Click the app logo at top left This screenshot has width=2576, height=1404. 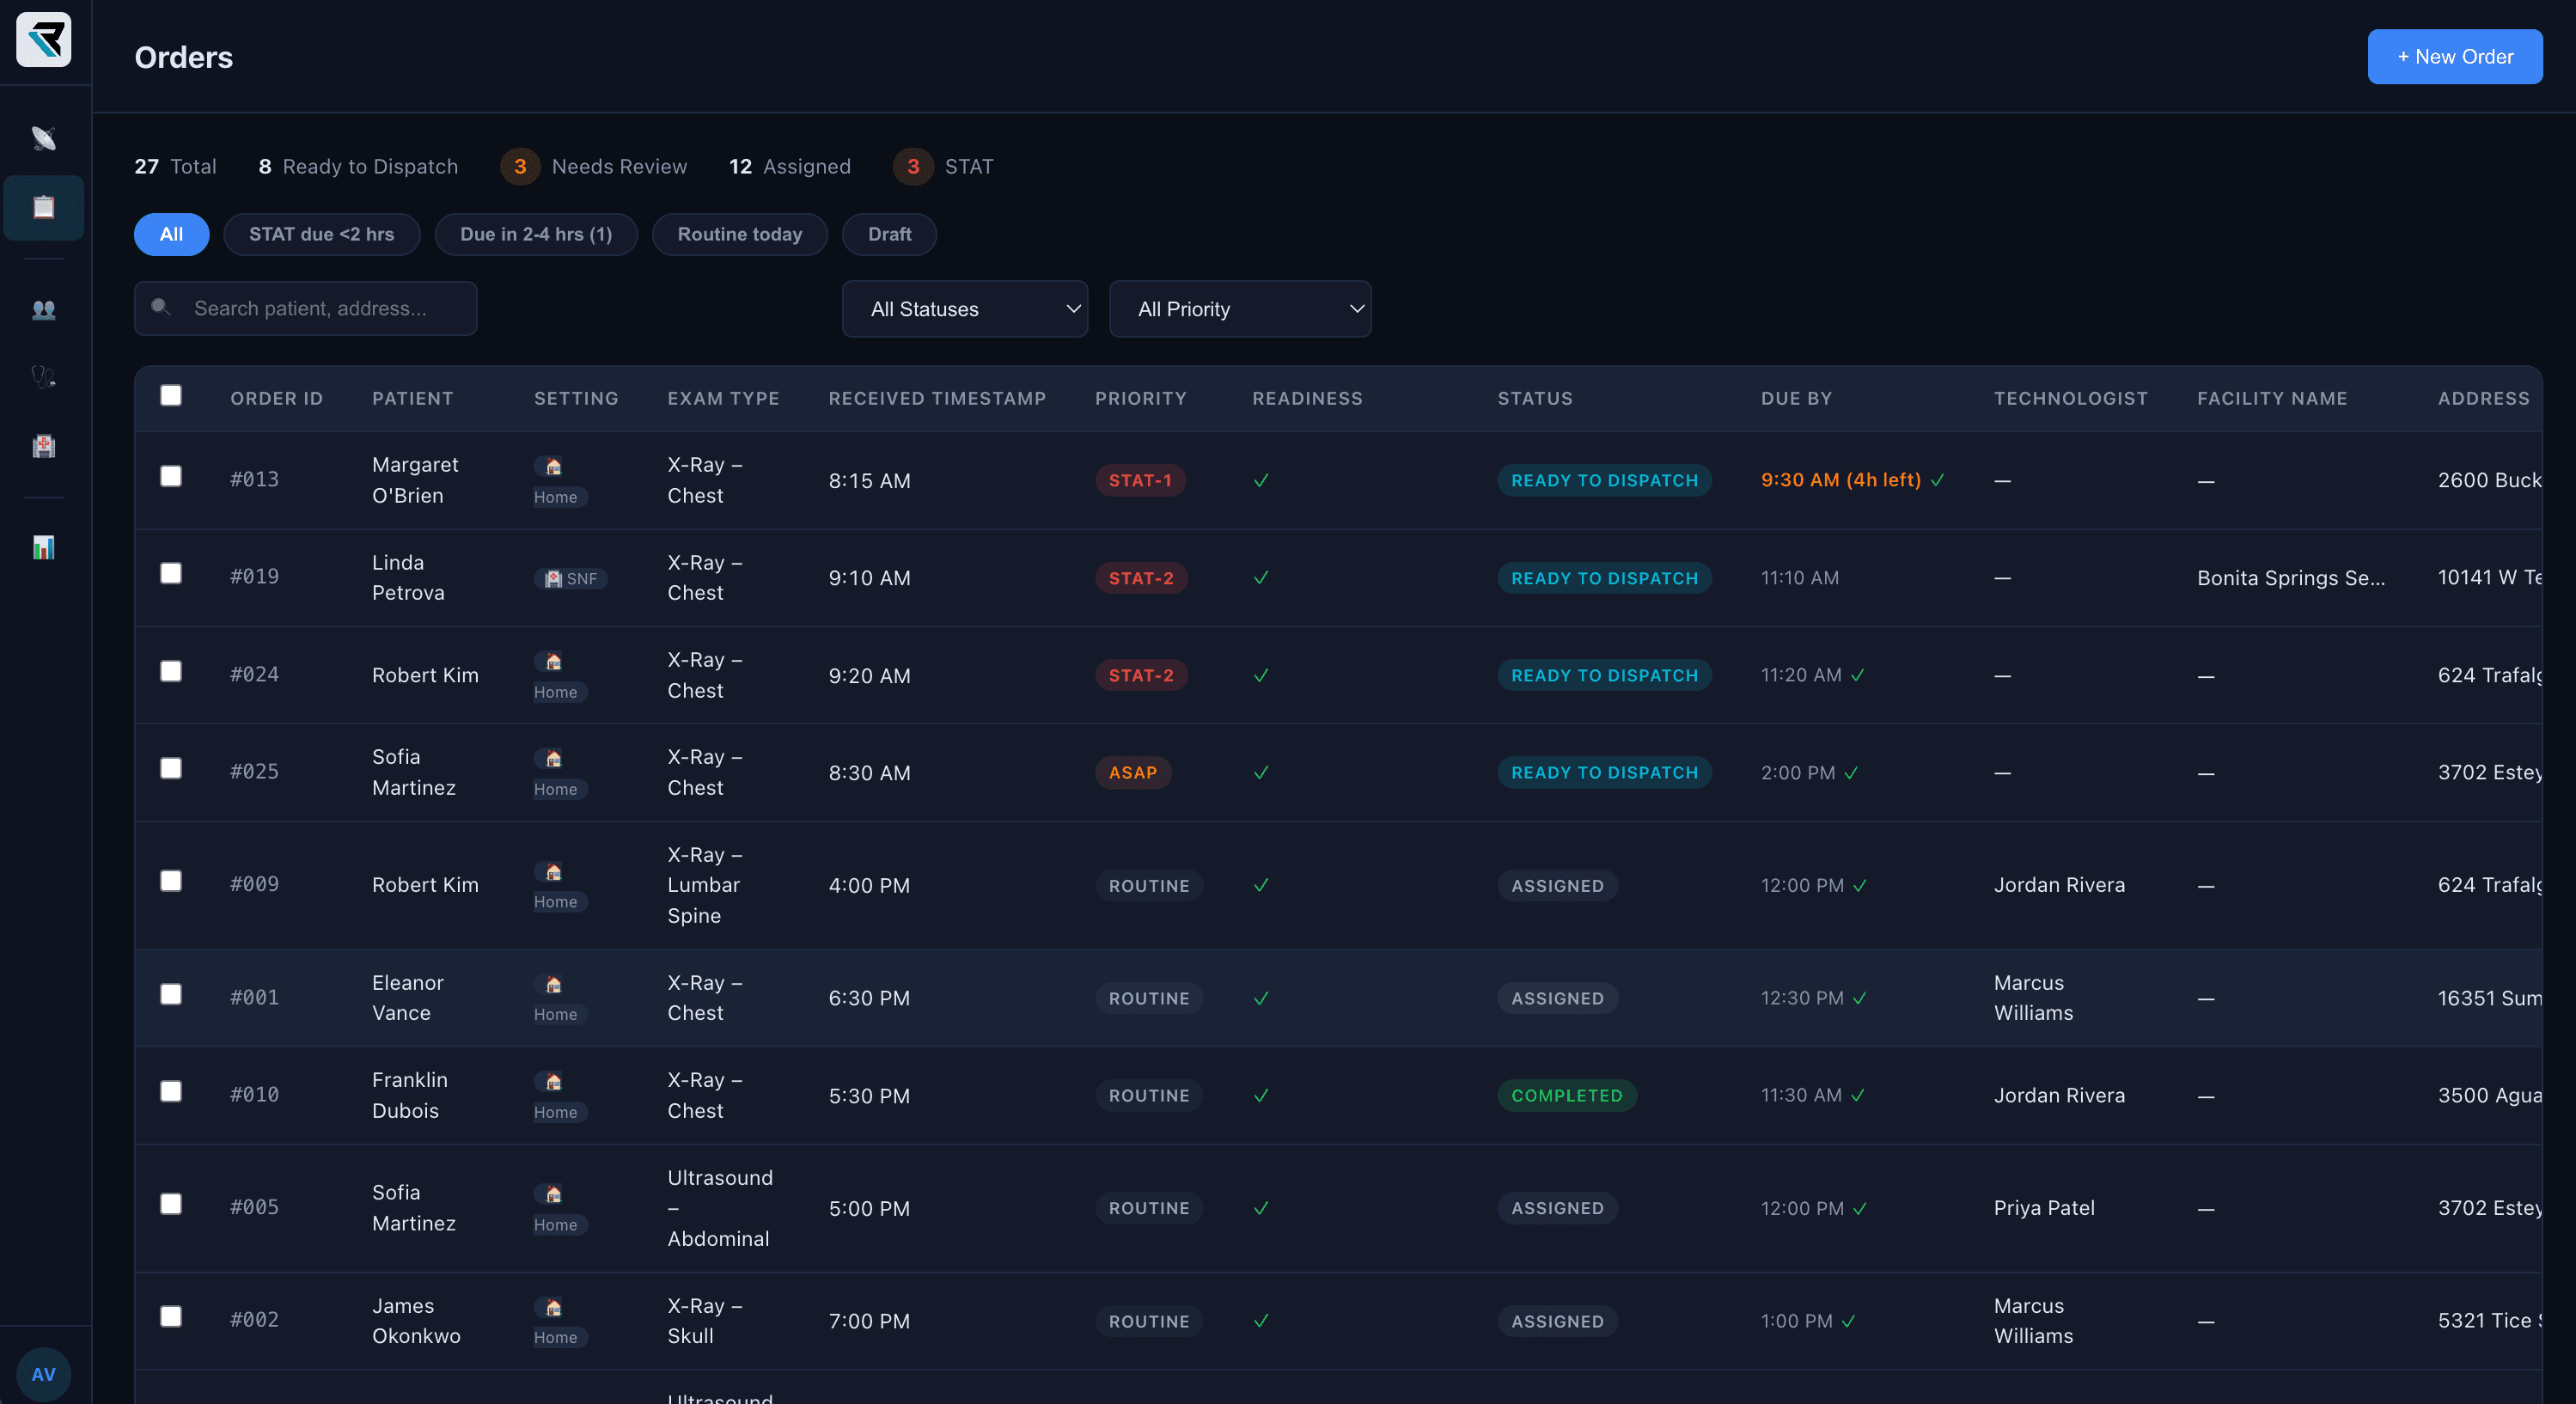pyautogui.click(x=43, y=40)
